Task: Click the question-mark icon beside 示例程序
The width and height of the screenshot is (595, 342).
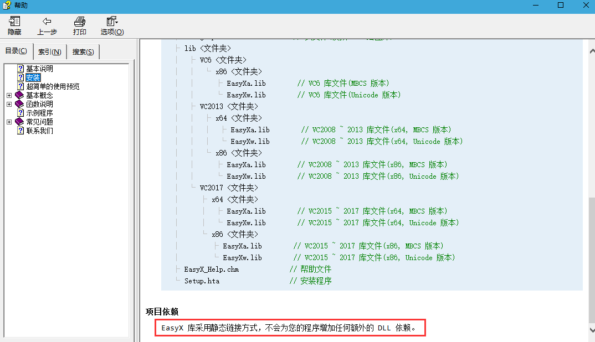Action: coord(20,112)
